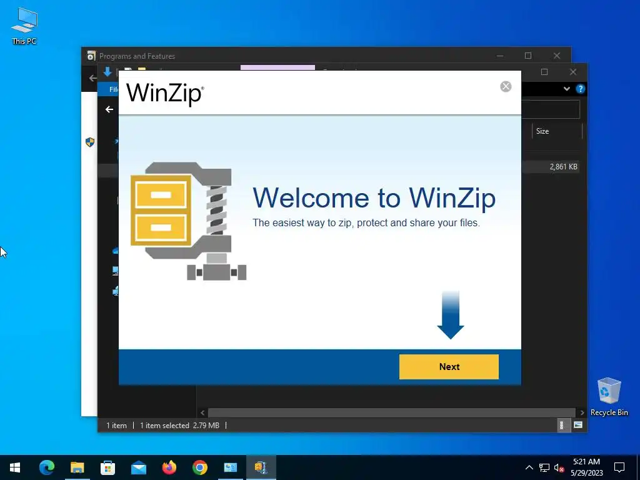The height and width of the screenshot is (480, 640).
Task: Open the Recycle Bin on desktop
Action: point(609,397)
